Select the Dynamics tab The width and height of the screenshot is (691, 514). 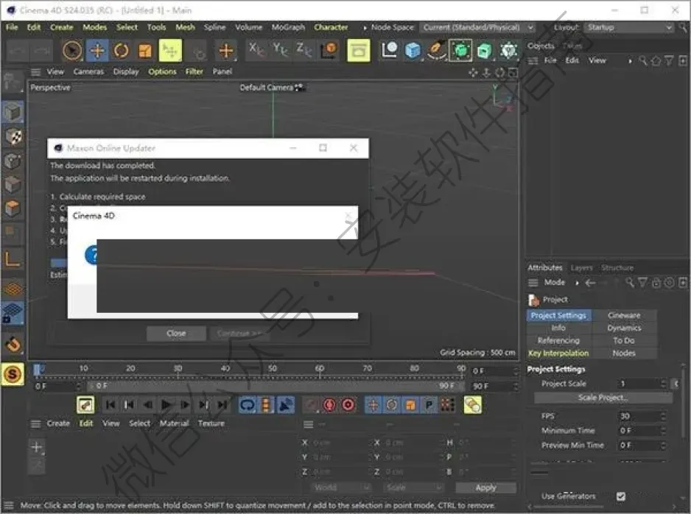[x=624, y=328]
